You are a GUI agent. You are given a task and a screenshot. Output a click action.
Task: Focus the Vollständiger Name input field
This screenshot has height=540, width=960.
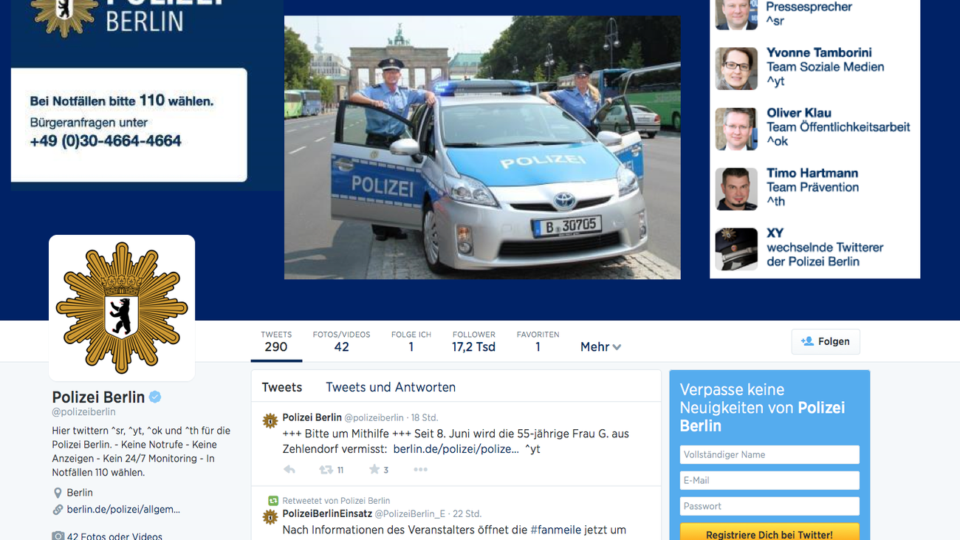coord(769,454)
